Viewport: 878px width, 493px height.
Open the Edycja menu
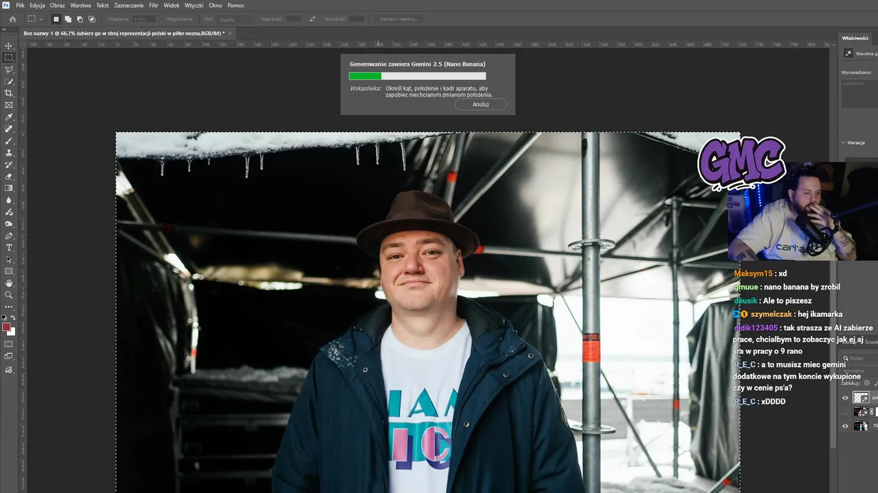click(x=37, y=5)
